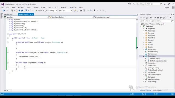Collapse the namespace Webclient outline
175x98 pixels.
8,34
